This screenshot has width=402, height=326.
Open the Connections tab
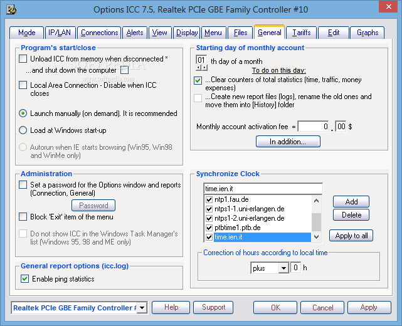[x=99, y=33]
